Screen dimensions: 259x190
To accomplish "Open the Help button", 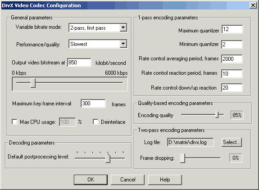I will (165, 180).
